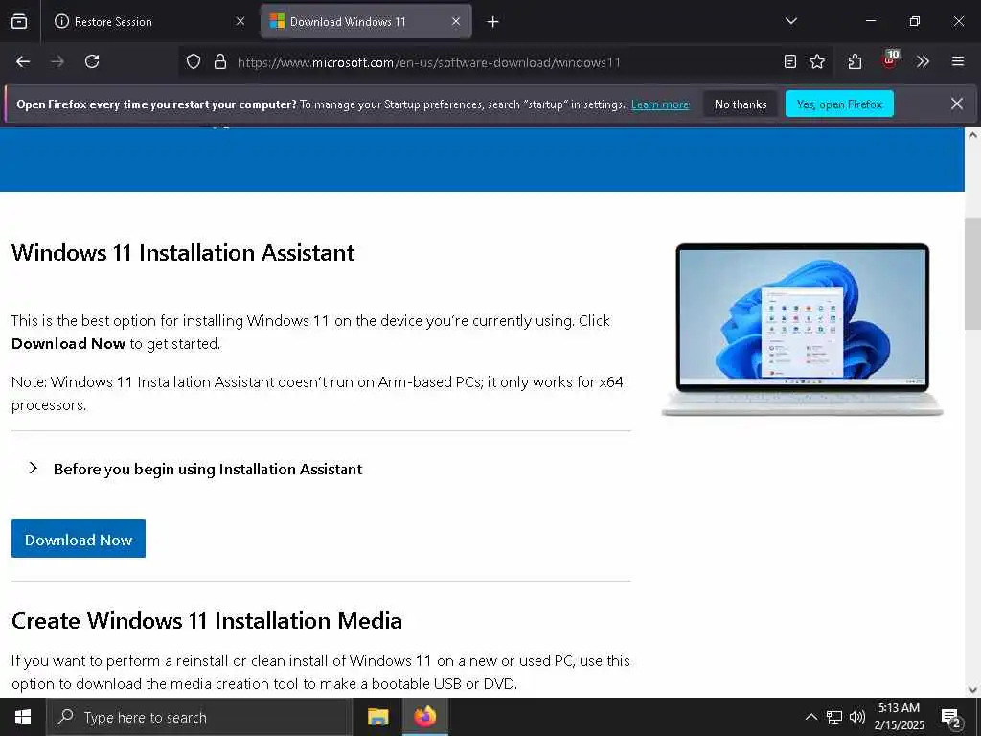Open the network status tray icon
Screen dimensions: 981x736
pyautogui.click(x=834, y=717)
